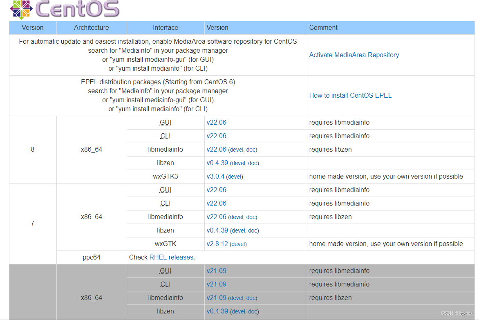Download wxGTK v2.8.12 for CentOS 7
The width and height of the screenshot is (479, 320).
pyautogui.click(x=217, y=244)
